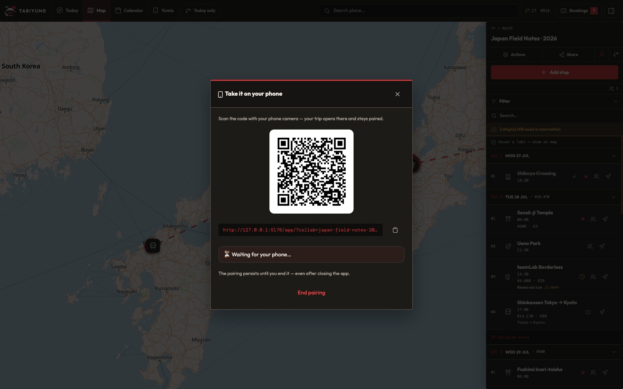Toggle the done checkmark for Shibuya Crossing
Image resolution: width=623 pixels, height=389 pixels.
(x=574, y=177)
